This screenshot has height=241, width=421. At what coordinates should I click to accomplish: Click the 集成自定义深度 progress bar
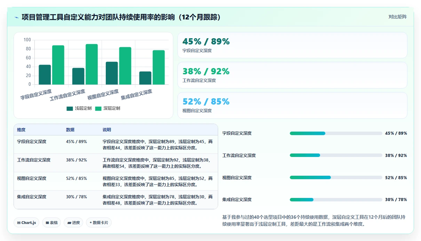click(336, 200)
